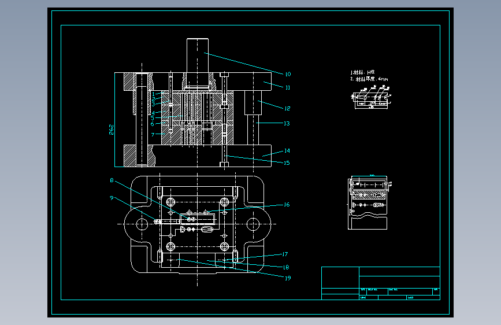The height and width of the screenshot is (325, 501).
Task: Select the callout number 11 label
Action: [288, 88]
